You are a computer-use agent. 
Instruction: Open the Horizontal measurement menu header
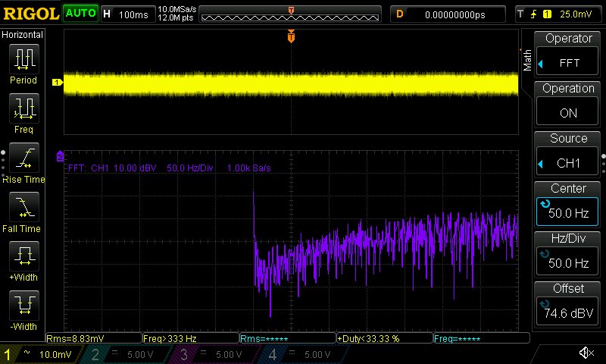click(23, 35)
